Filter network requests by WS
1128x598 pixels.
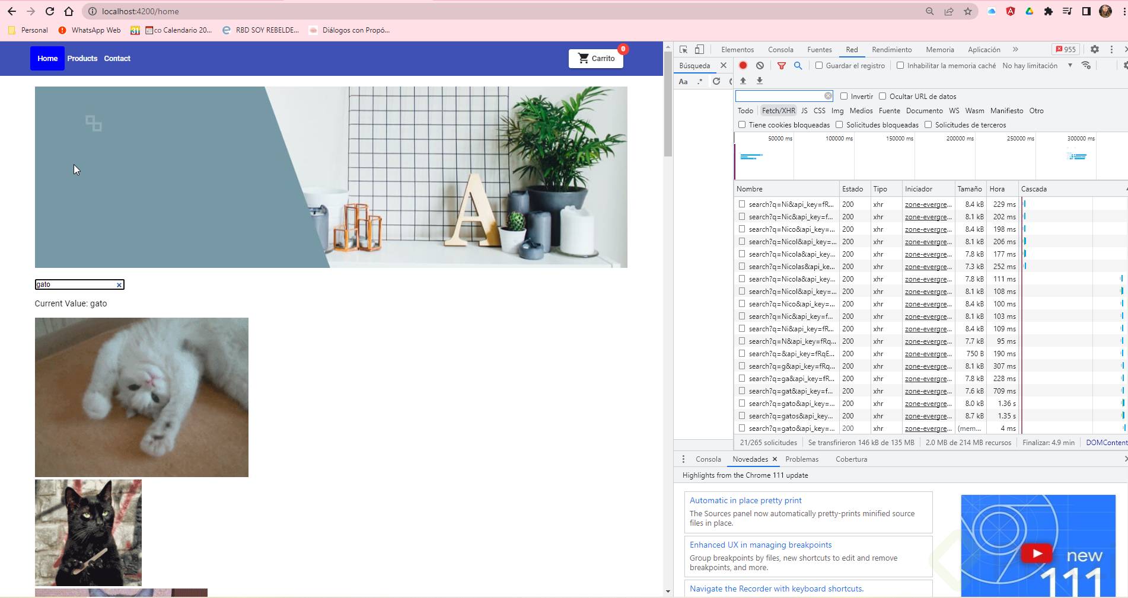(x=954, y=111)
